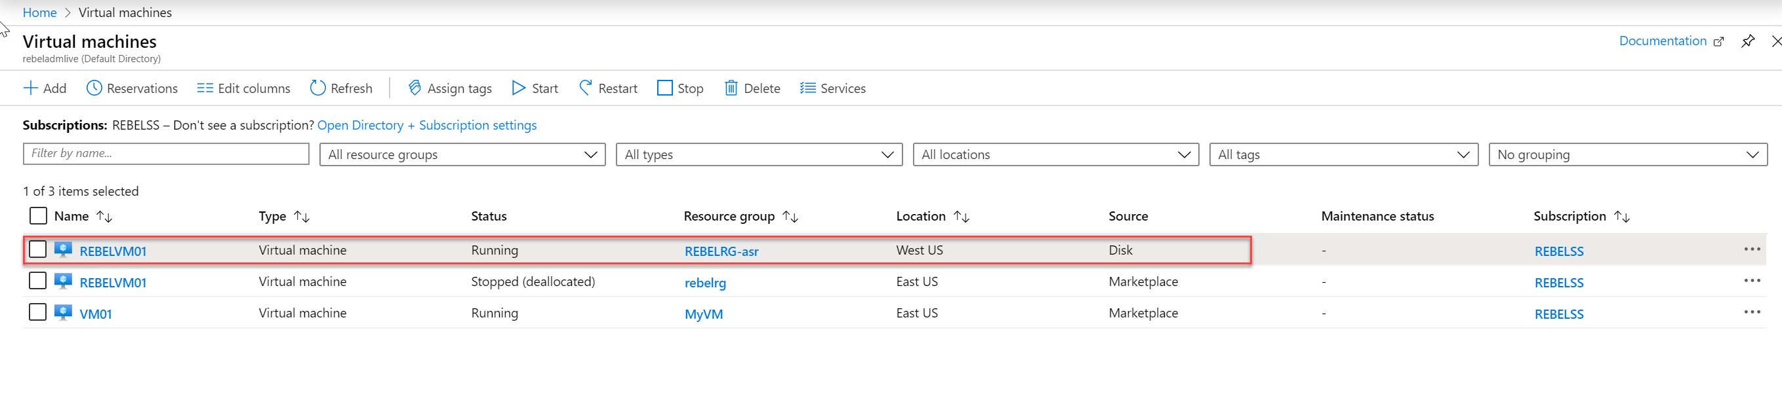
Task: Click Virtual machines breadcrumb text
Action: click(125, 12)
